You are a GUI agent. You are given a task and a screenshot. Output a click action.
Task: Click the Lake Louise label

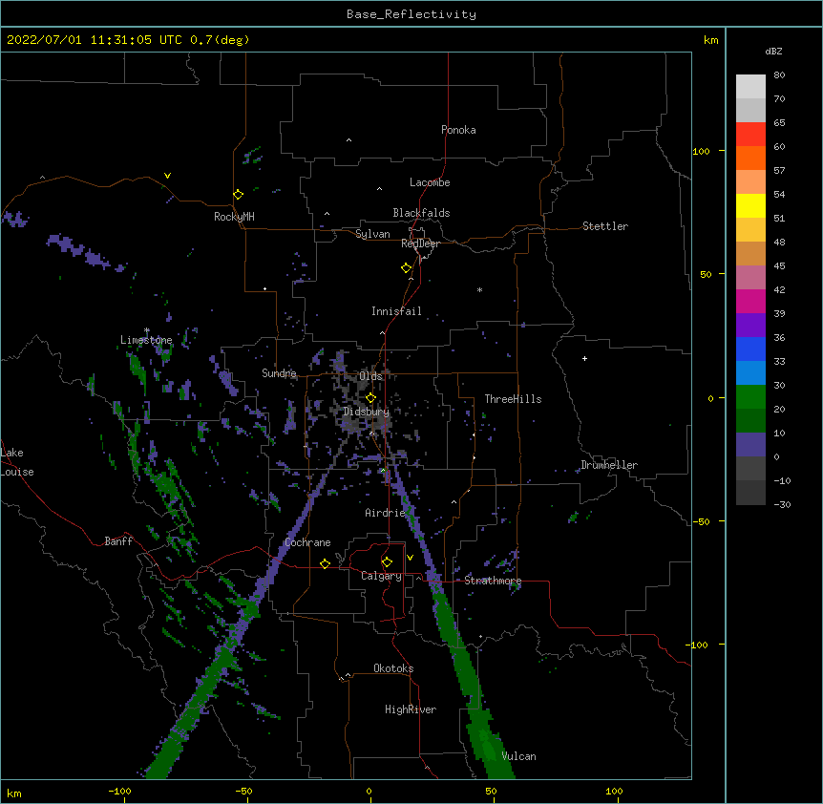[x=17, y=462]
